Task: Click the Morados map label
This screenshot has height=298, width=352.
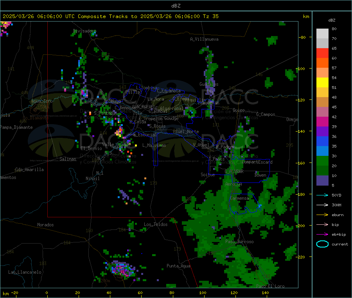Action: click(x=45, y=225)
